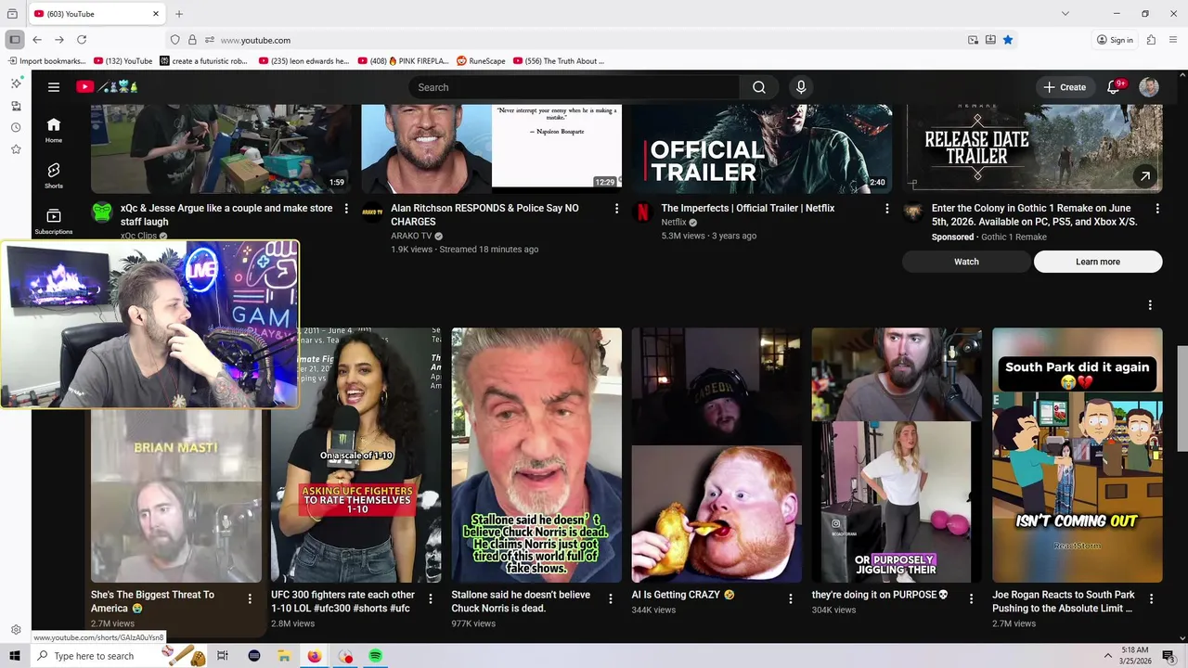Open sidebar history clock icon
1188x668 pixels.
16,127
